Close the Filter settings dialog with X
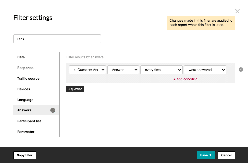 (237, 11)
